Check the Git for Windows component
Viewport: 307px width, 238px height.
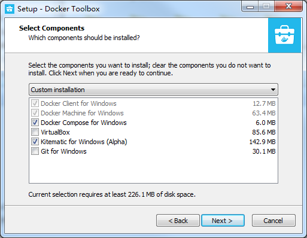[x=35, y=151]
